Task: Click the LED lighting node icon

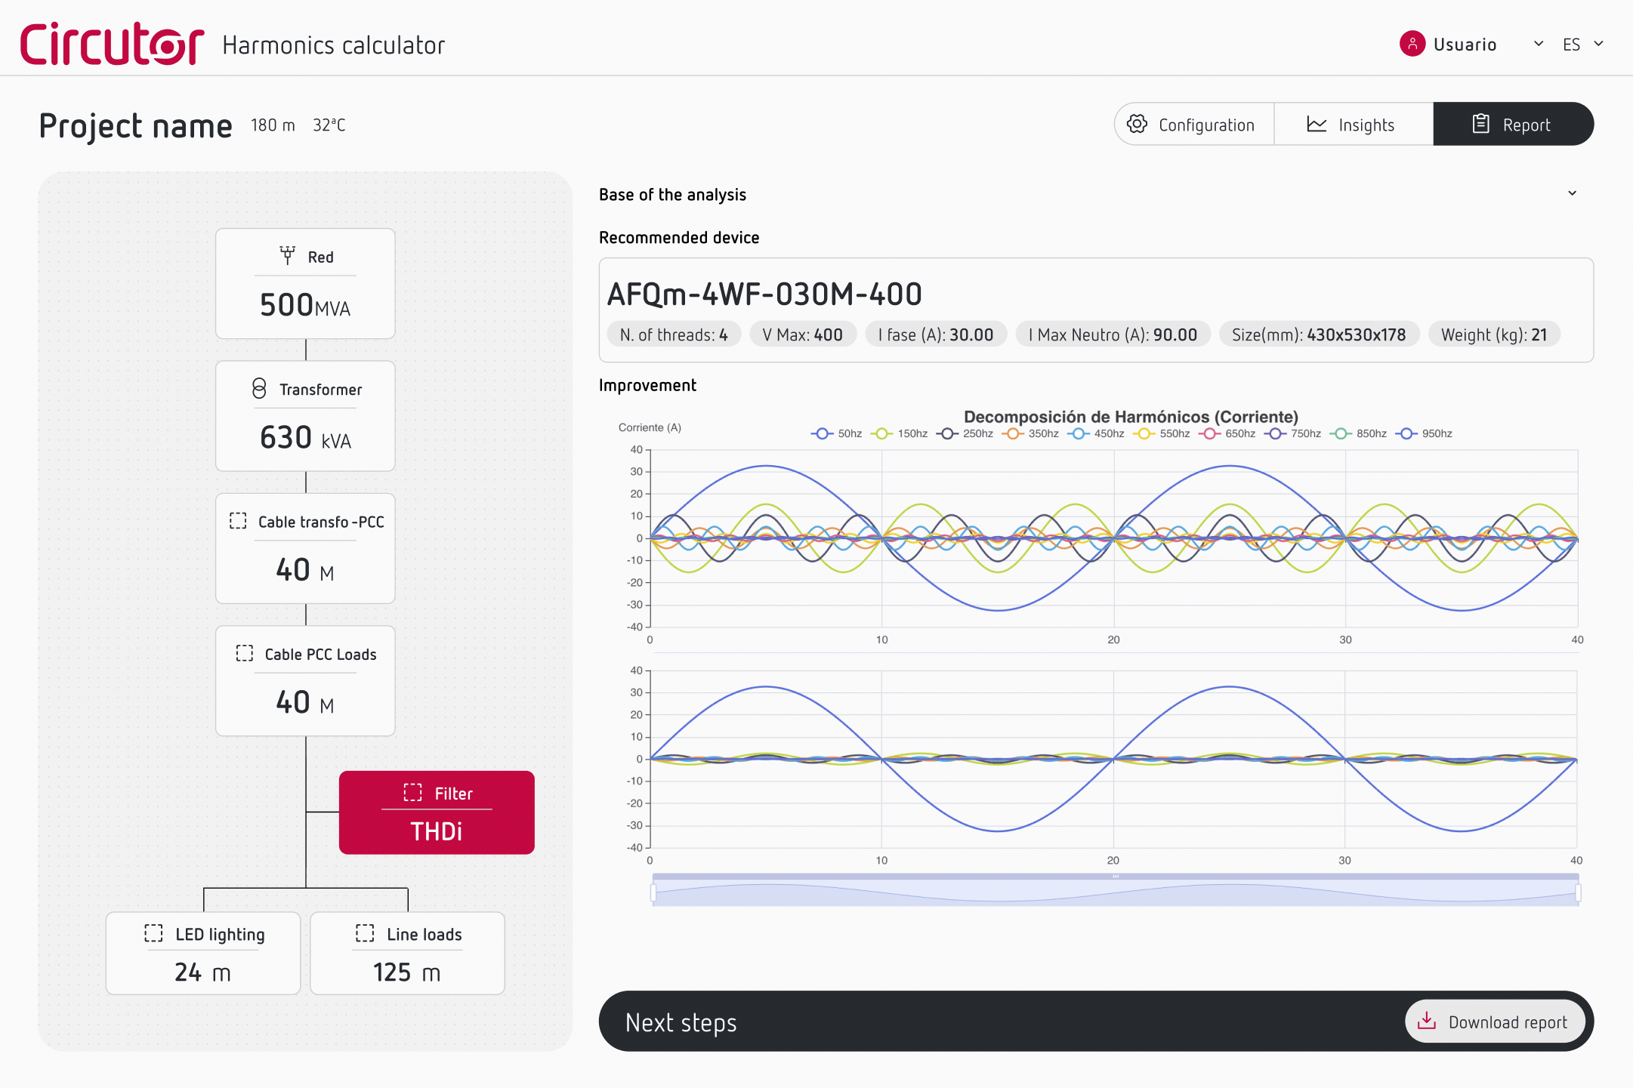Action: coord(154,933)
